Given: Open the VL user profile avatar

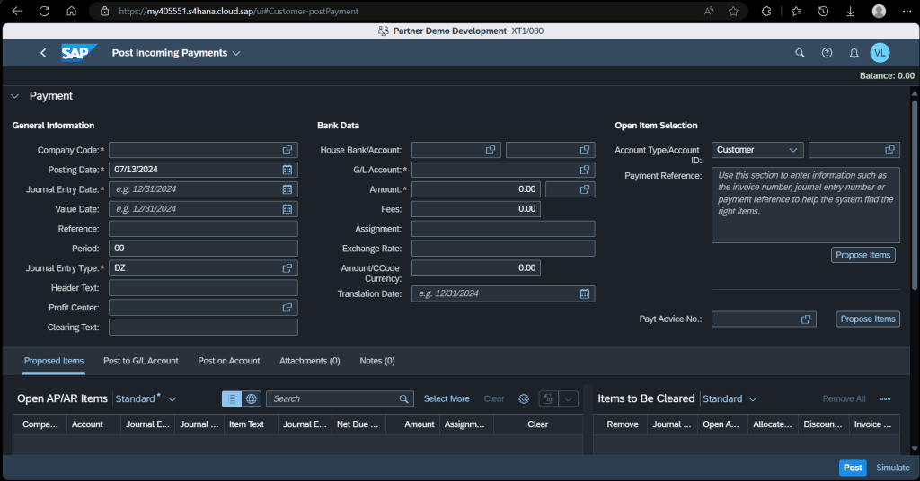Looking at the screenshot, I should pyautogui.click(x=880, y=53).
